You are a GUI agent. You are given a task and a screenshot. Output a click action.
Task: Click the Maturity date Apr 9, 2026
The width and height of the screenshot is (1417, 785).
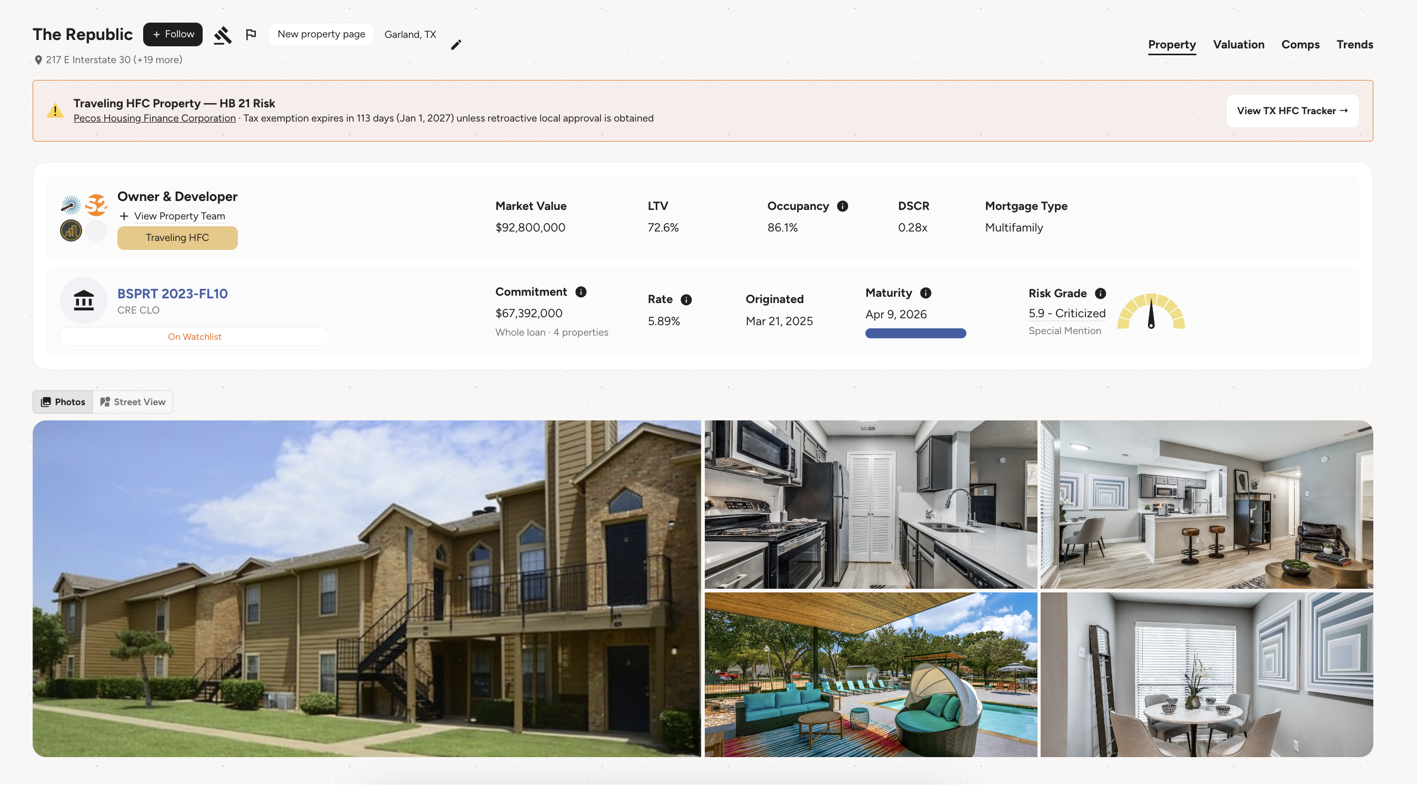click(895, 315)
